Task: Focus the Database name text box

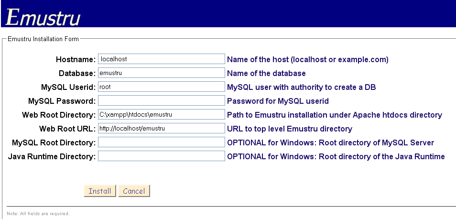Action: point(161,73)
